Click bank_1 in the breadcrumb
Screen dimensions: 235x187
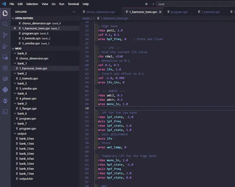pos(87,18)
